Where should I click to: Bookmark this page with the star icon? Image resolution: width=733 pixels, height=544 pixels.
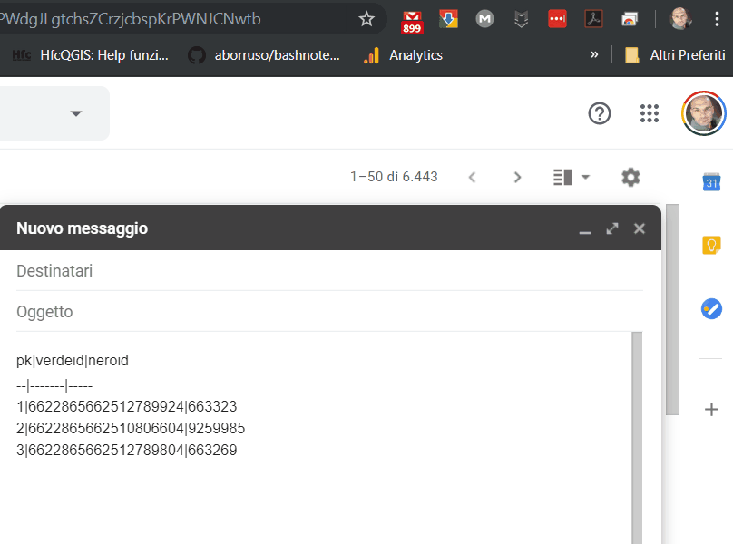point(366,18)
